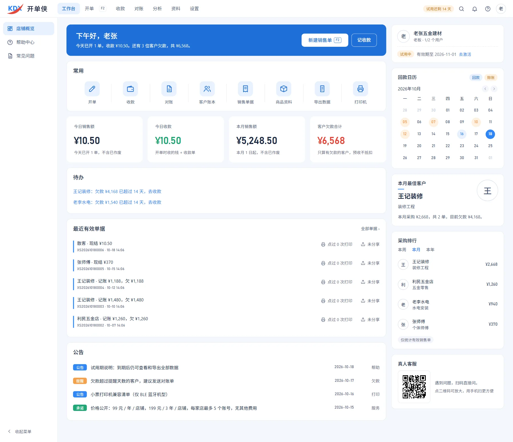Viewport: 513px width, 442px height.
Task: Click 未分享 on the 张师傅 receipt row
Action: tap(370, 263)
